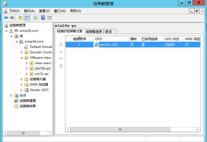This screenshot has height=142, width=207.
Task: Select Starter GPO in tree
Action: point(39,90)
